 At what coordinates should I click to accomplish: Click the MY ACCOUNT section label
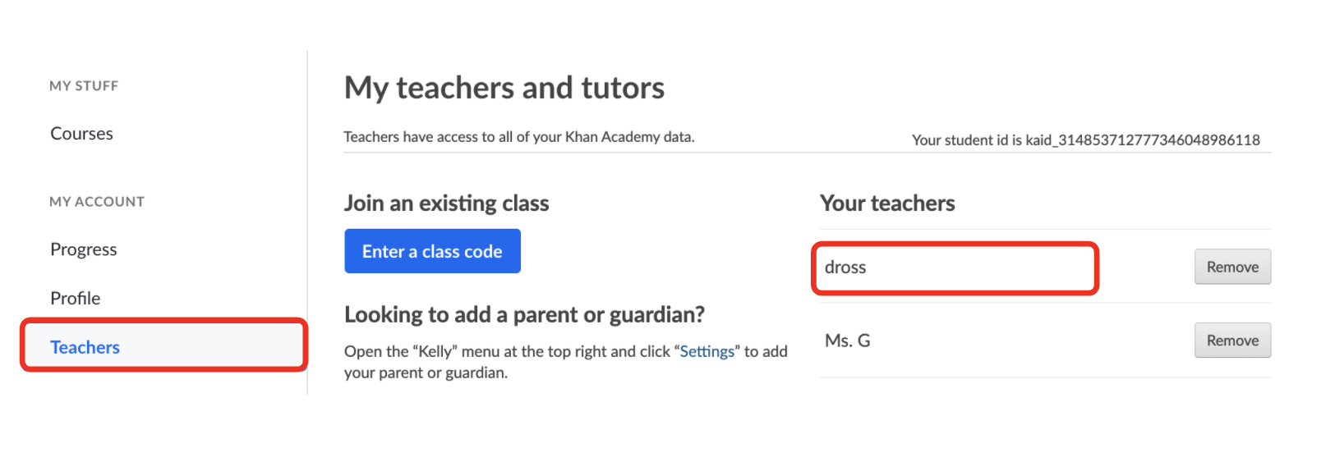[97, 202]
